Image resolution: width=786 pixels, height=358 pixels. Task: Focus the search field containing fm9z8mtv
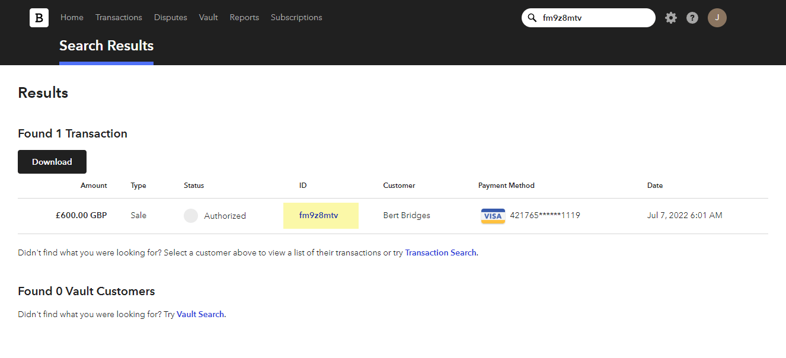[595, 18]
